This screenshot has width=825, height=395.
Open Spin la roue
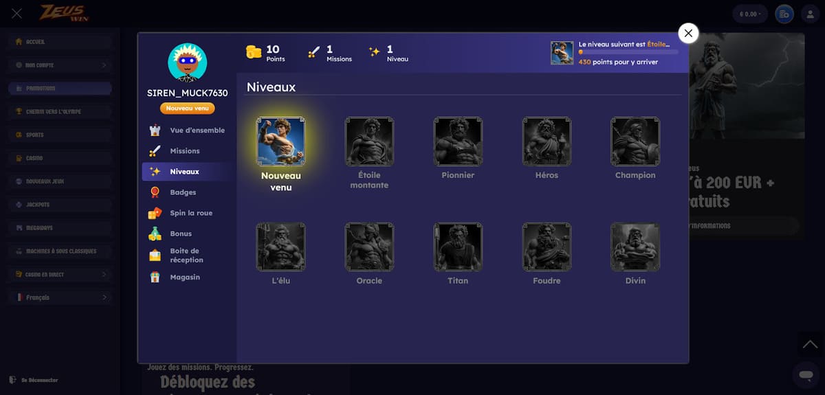click(x=187, y=213)
